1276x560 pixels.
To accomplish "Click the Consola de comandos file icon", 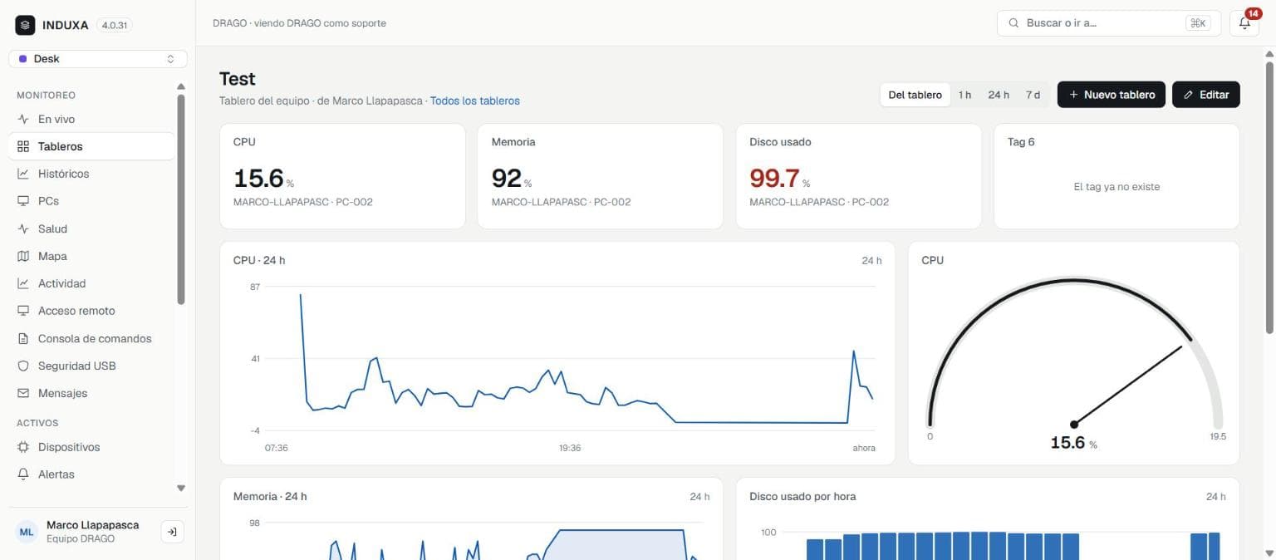I will pyautogui.click(x=23, y=338).
